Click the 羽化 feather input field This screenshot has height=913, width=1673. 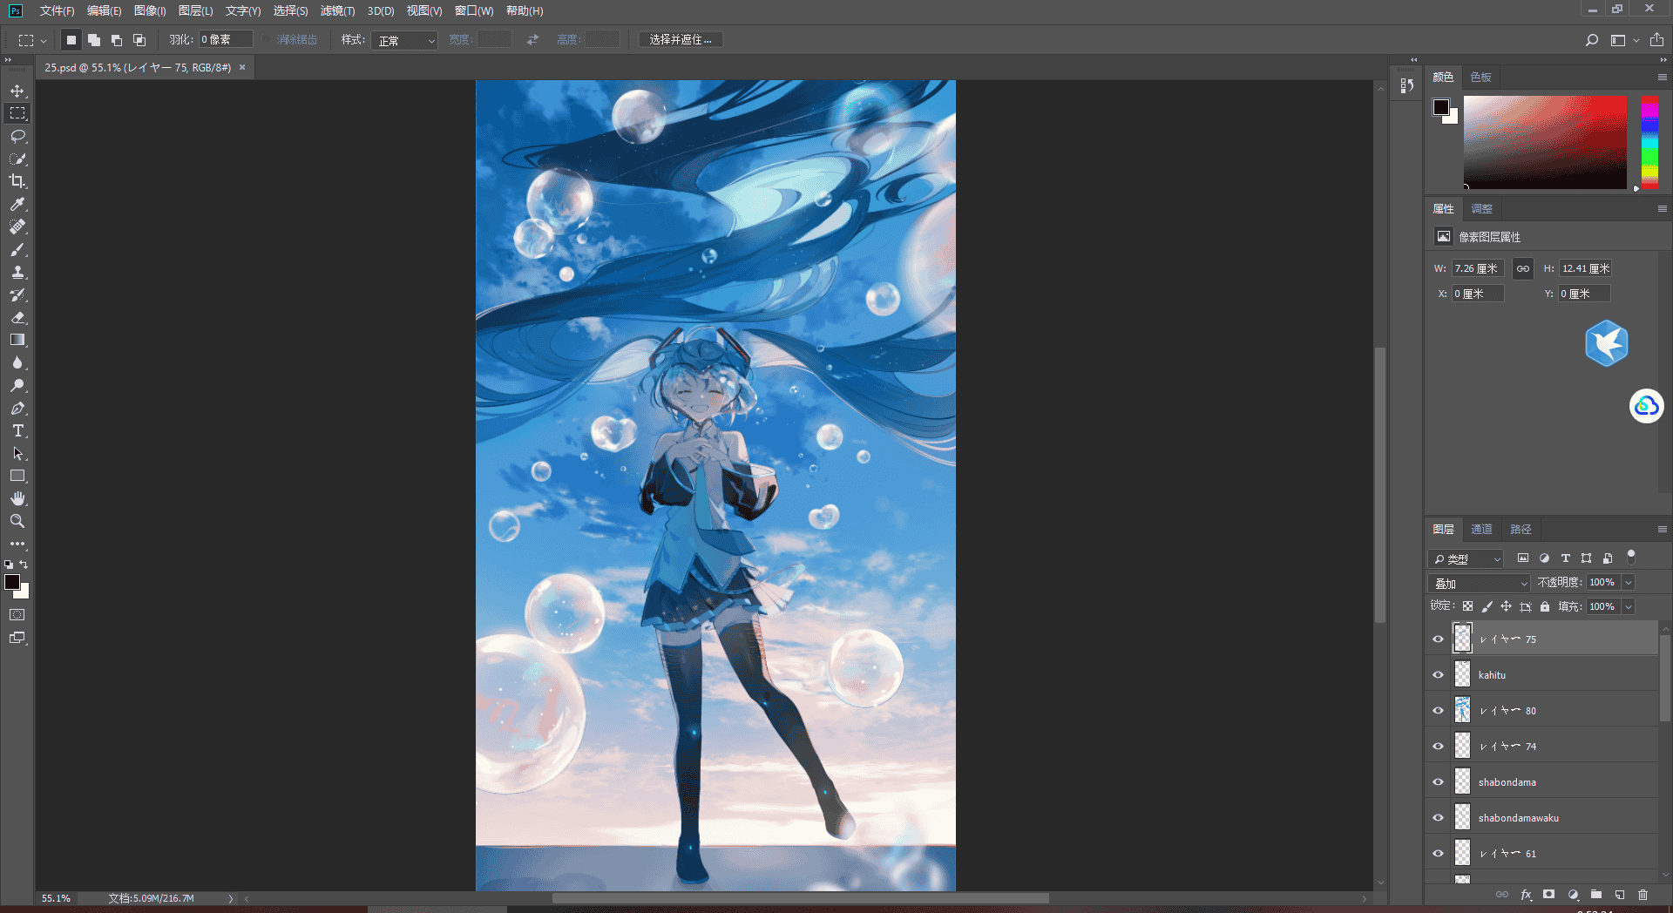tap(225, 40)
